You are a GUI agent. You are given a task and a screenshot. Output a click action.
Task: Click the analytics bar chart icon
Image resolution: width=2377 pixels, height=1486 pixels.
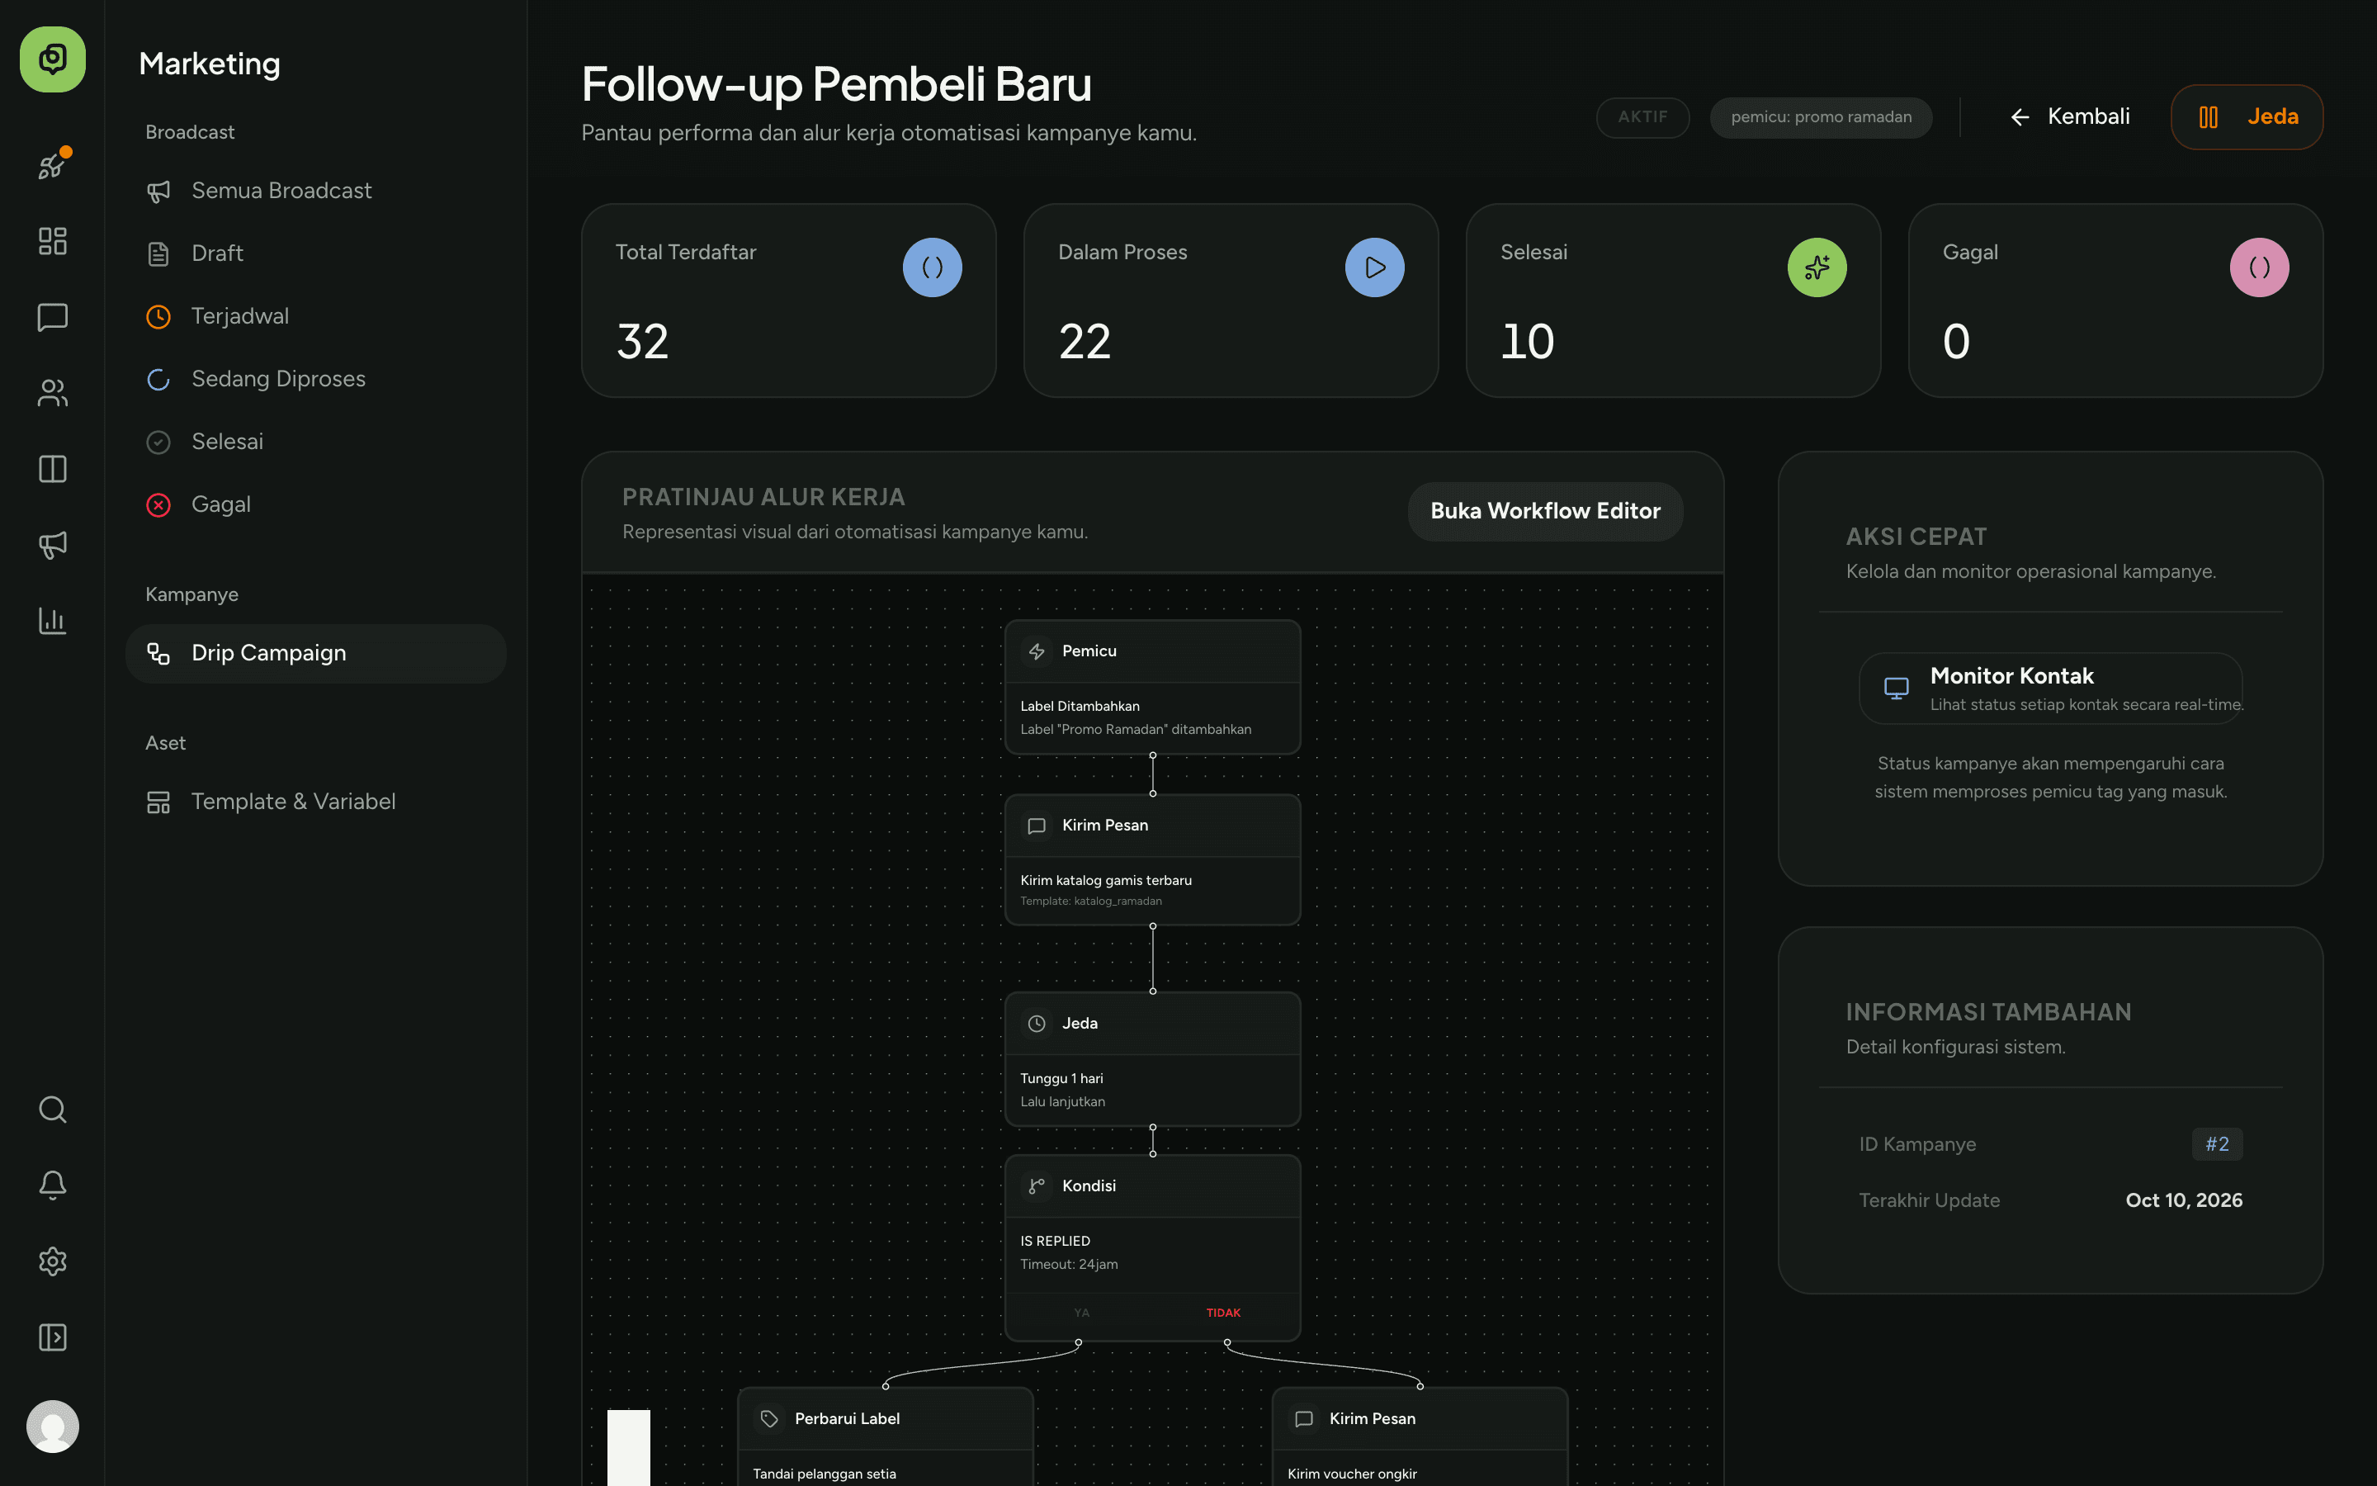(52, 620)
